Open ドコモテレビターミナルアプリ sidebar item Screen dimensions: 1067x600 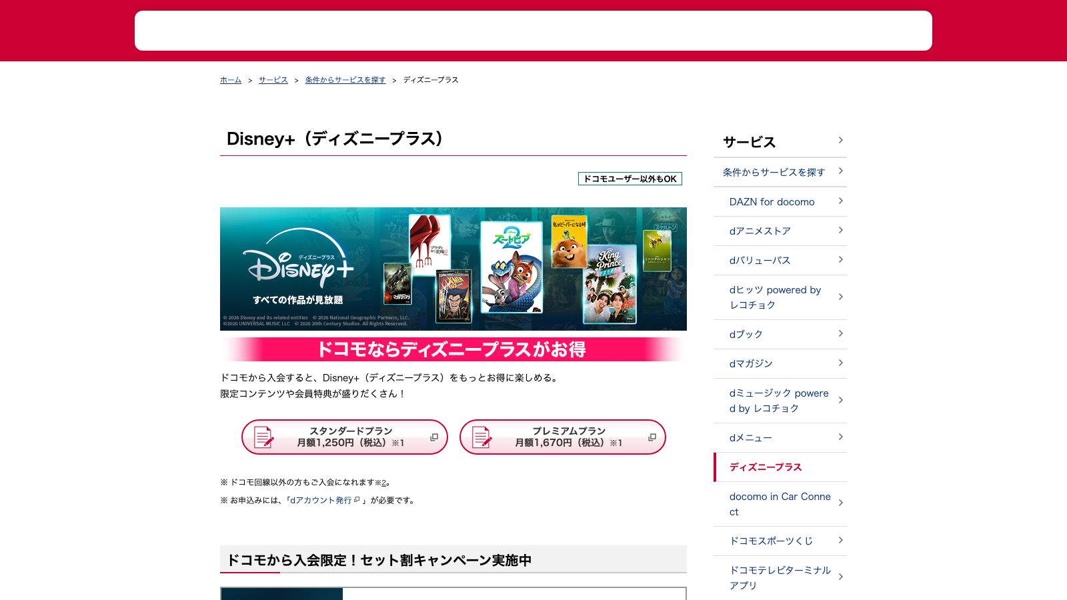pyautogui.click(x=780, y=577)
